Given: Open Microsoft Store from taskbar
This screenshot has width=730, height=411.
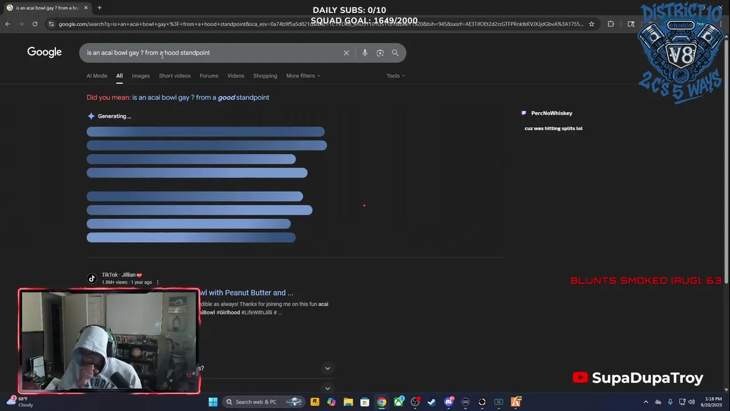Looking at the screenshot, I should pyautogui.click(x=365, y=402).
